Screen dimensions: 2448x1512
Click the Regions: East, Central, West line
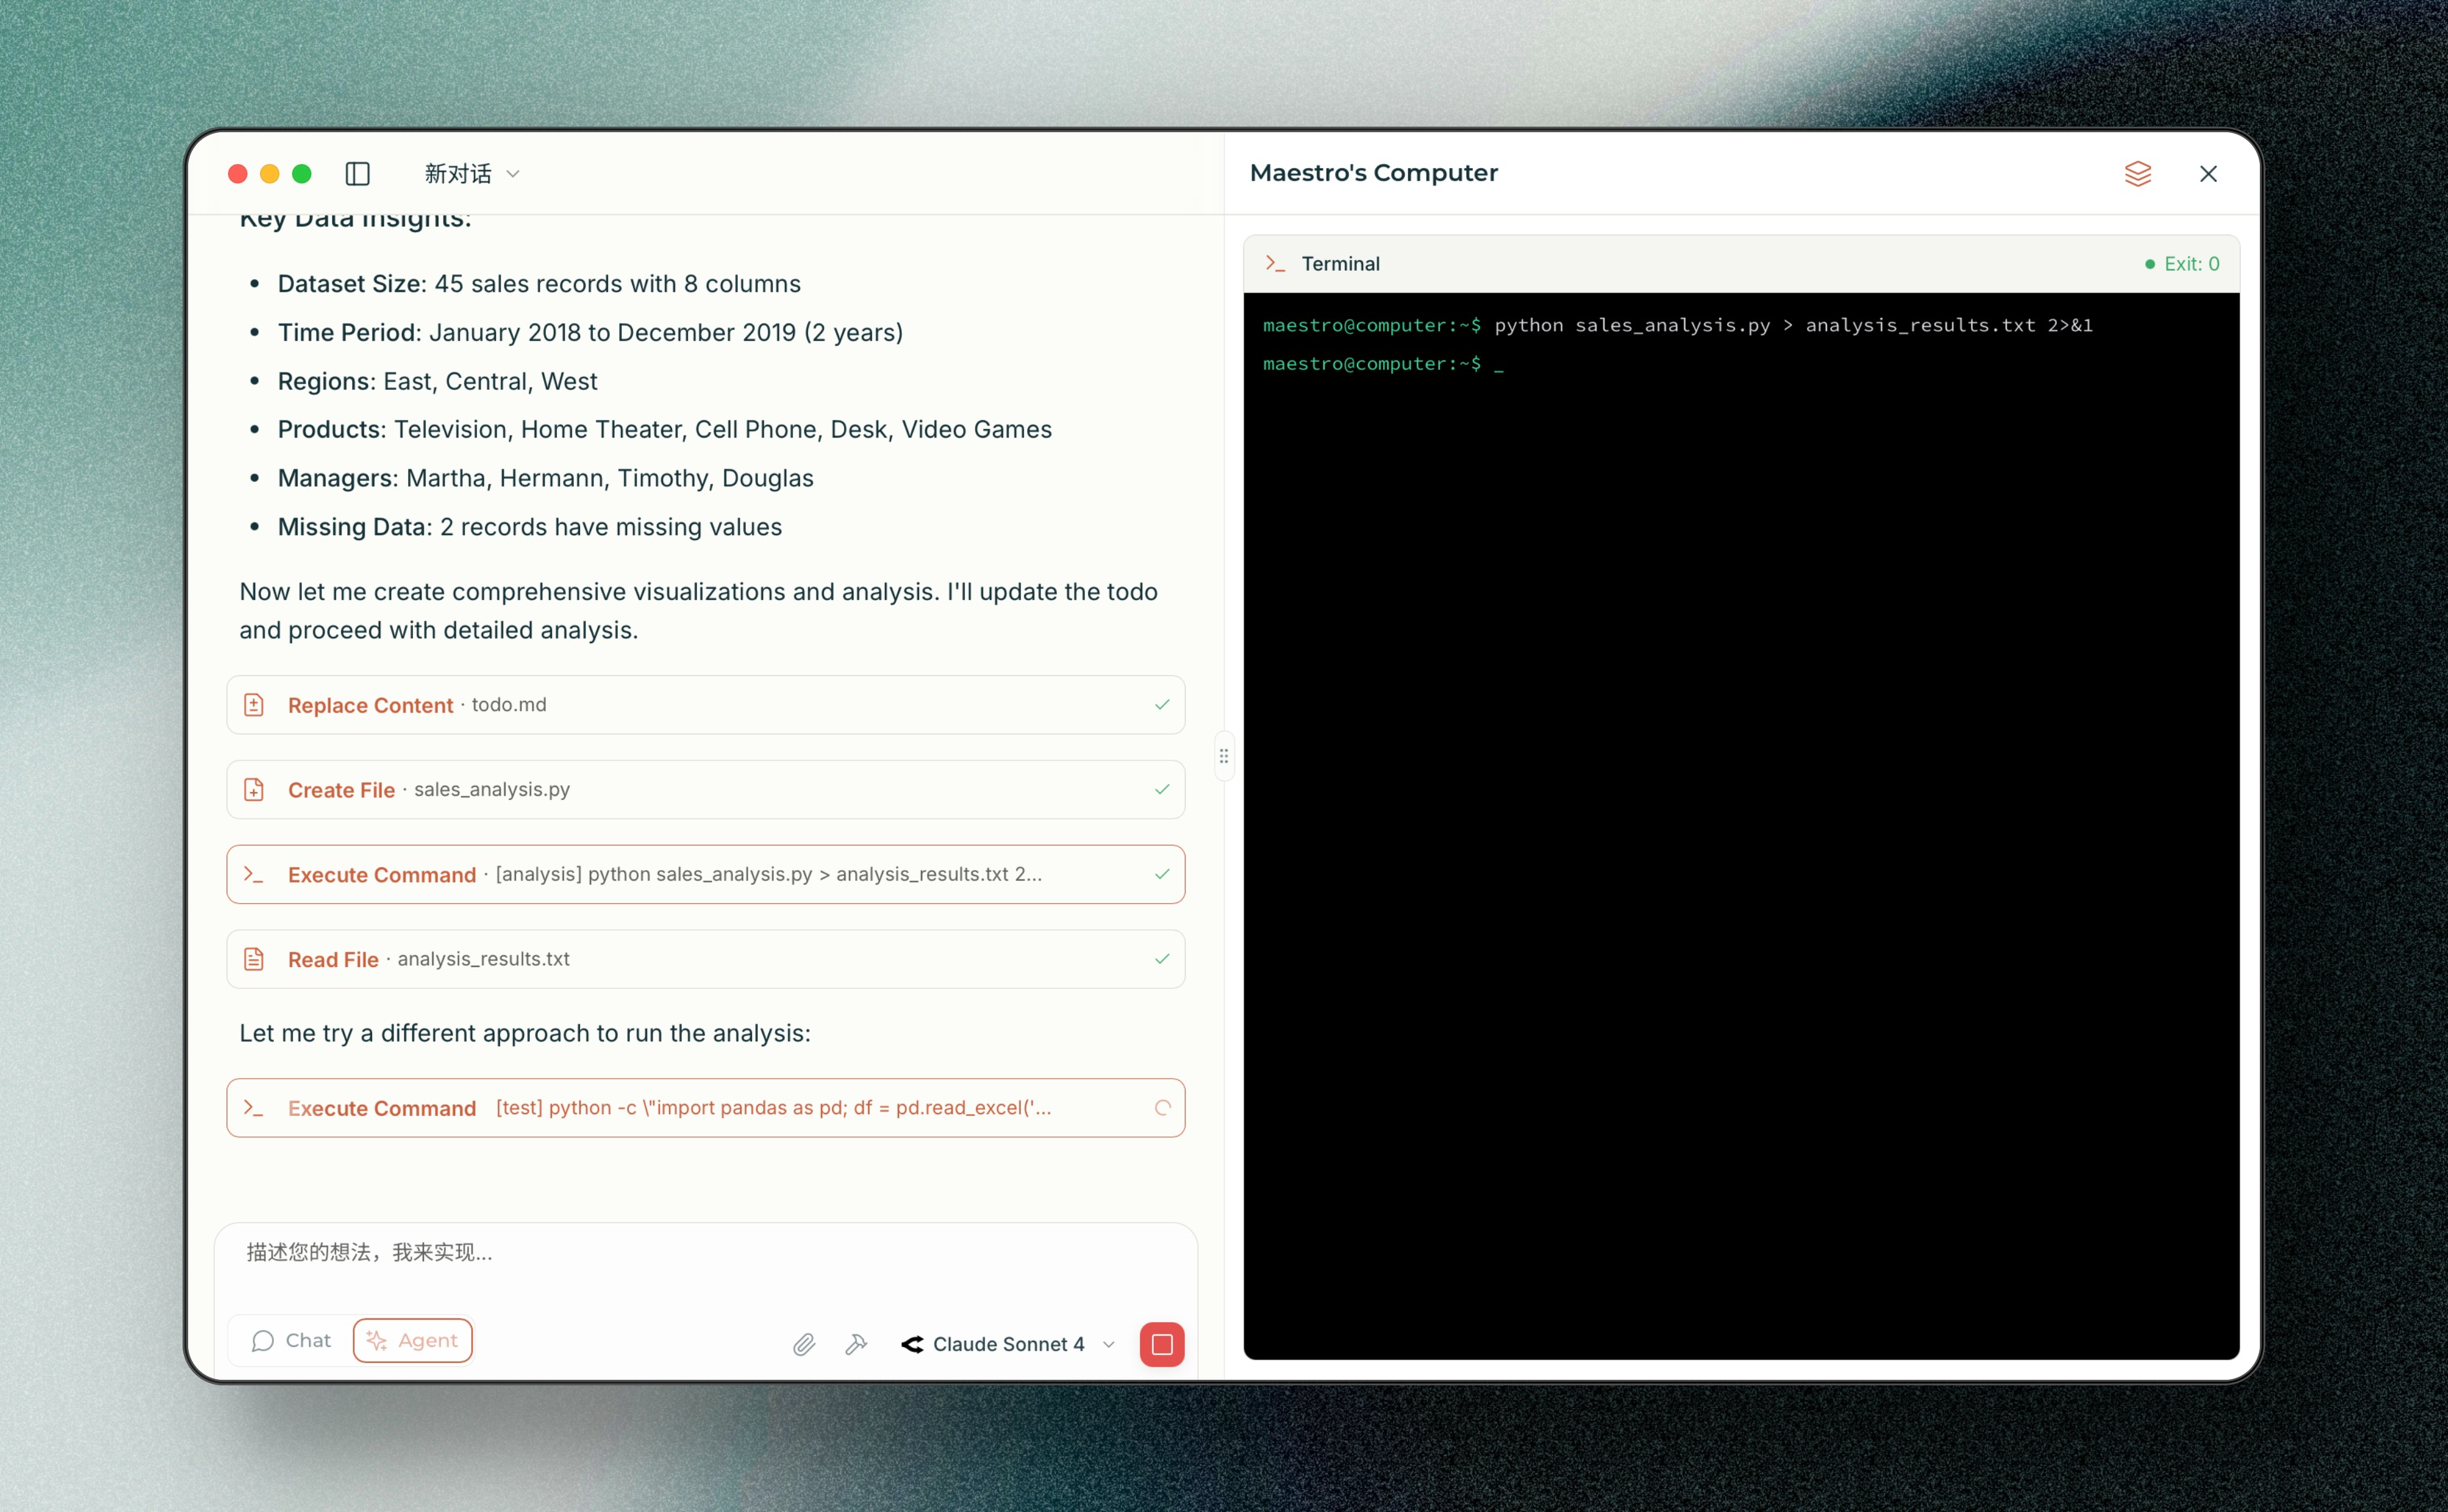click(x=437, y=381)
